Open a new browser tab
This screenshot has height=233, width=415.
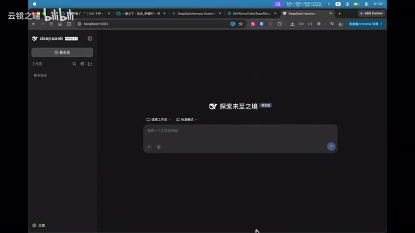click(340, 14)
